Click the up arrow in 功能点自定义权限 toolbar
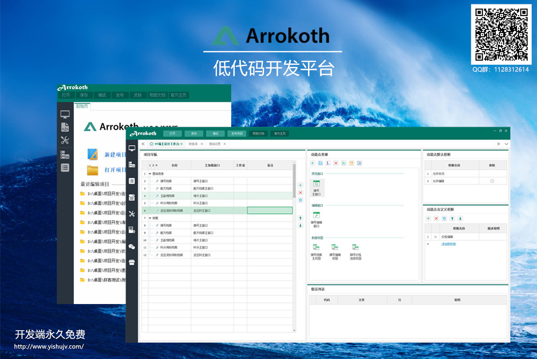The image size is (537, 359). click(x=452, y=219)
